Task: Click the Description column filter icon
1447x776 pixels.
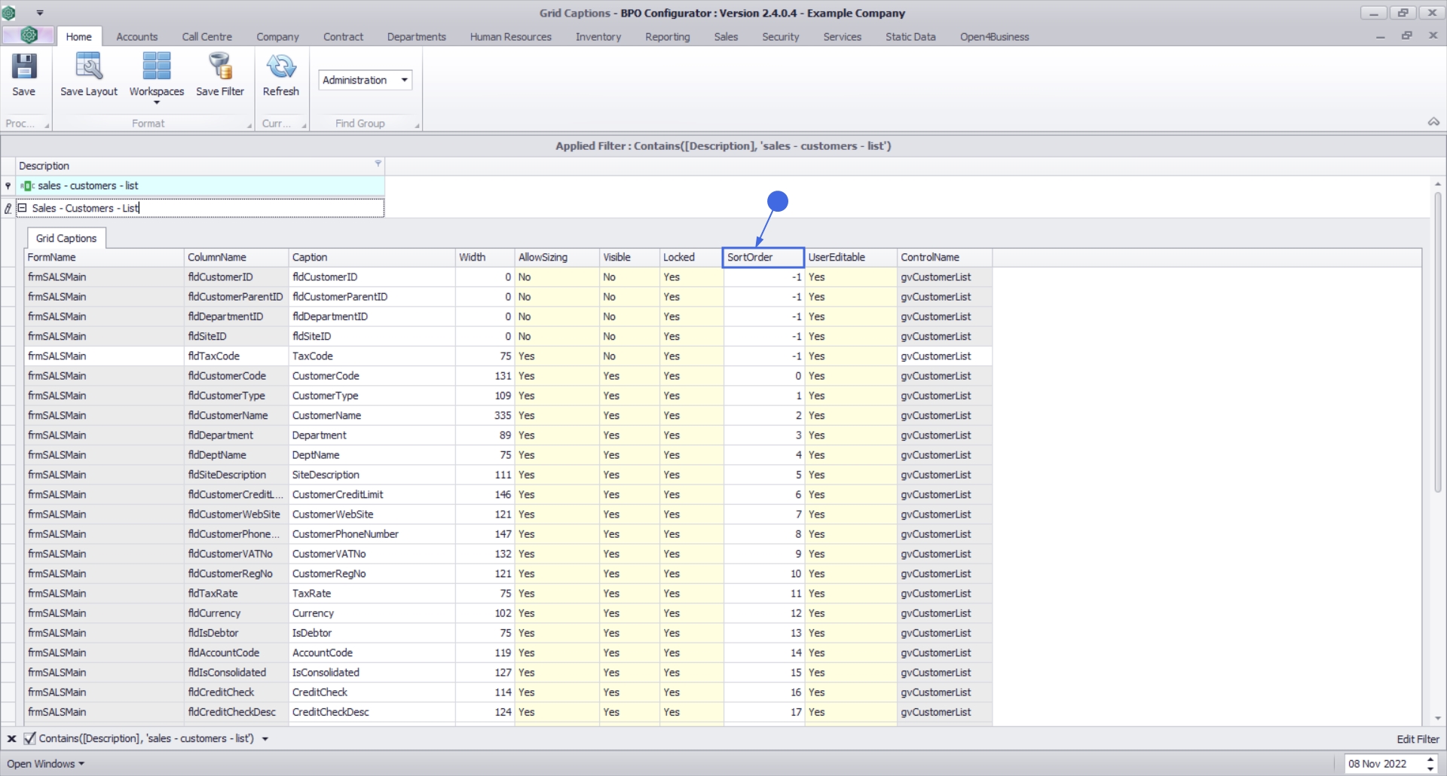Action: 378,163
